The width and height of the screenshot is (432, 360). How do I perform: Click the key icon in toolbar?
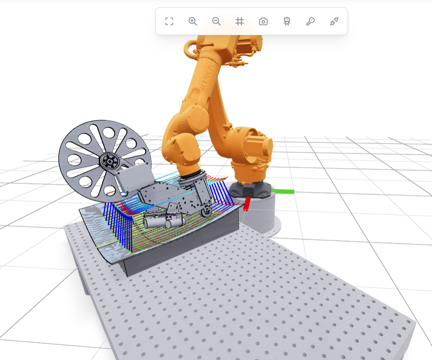(x=311, y=21)
